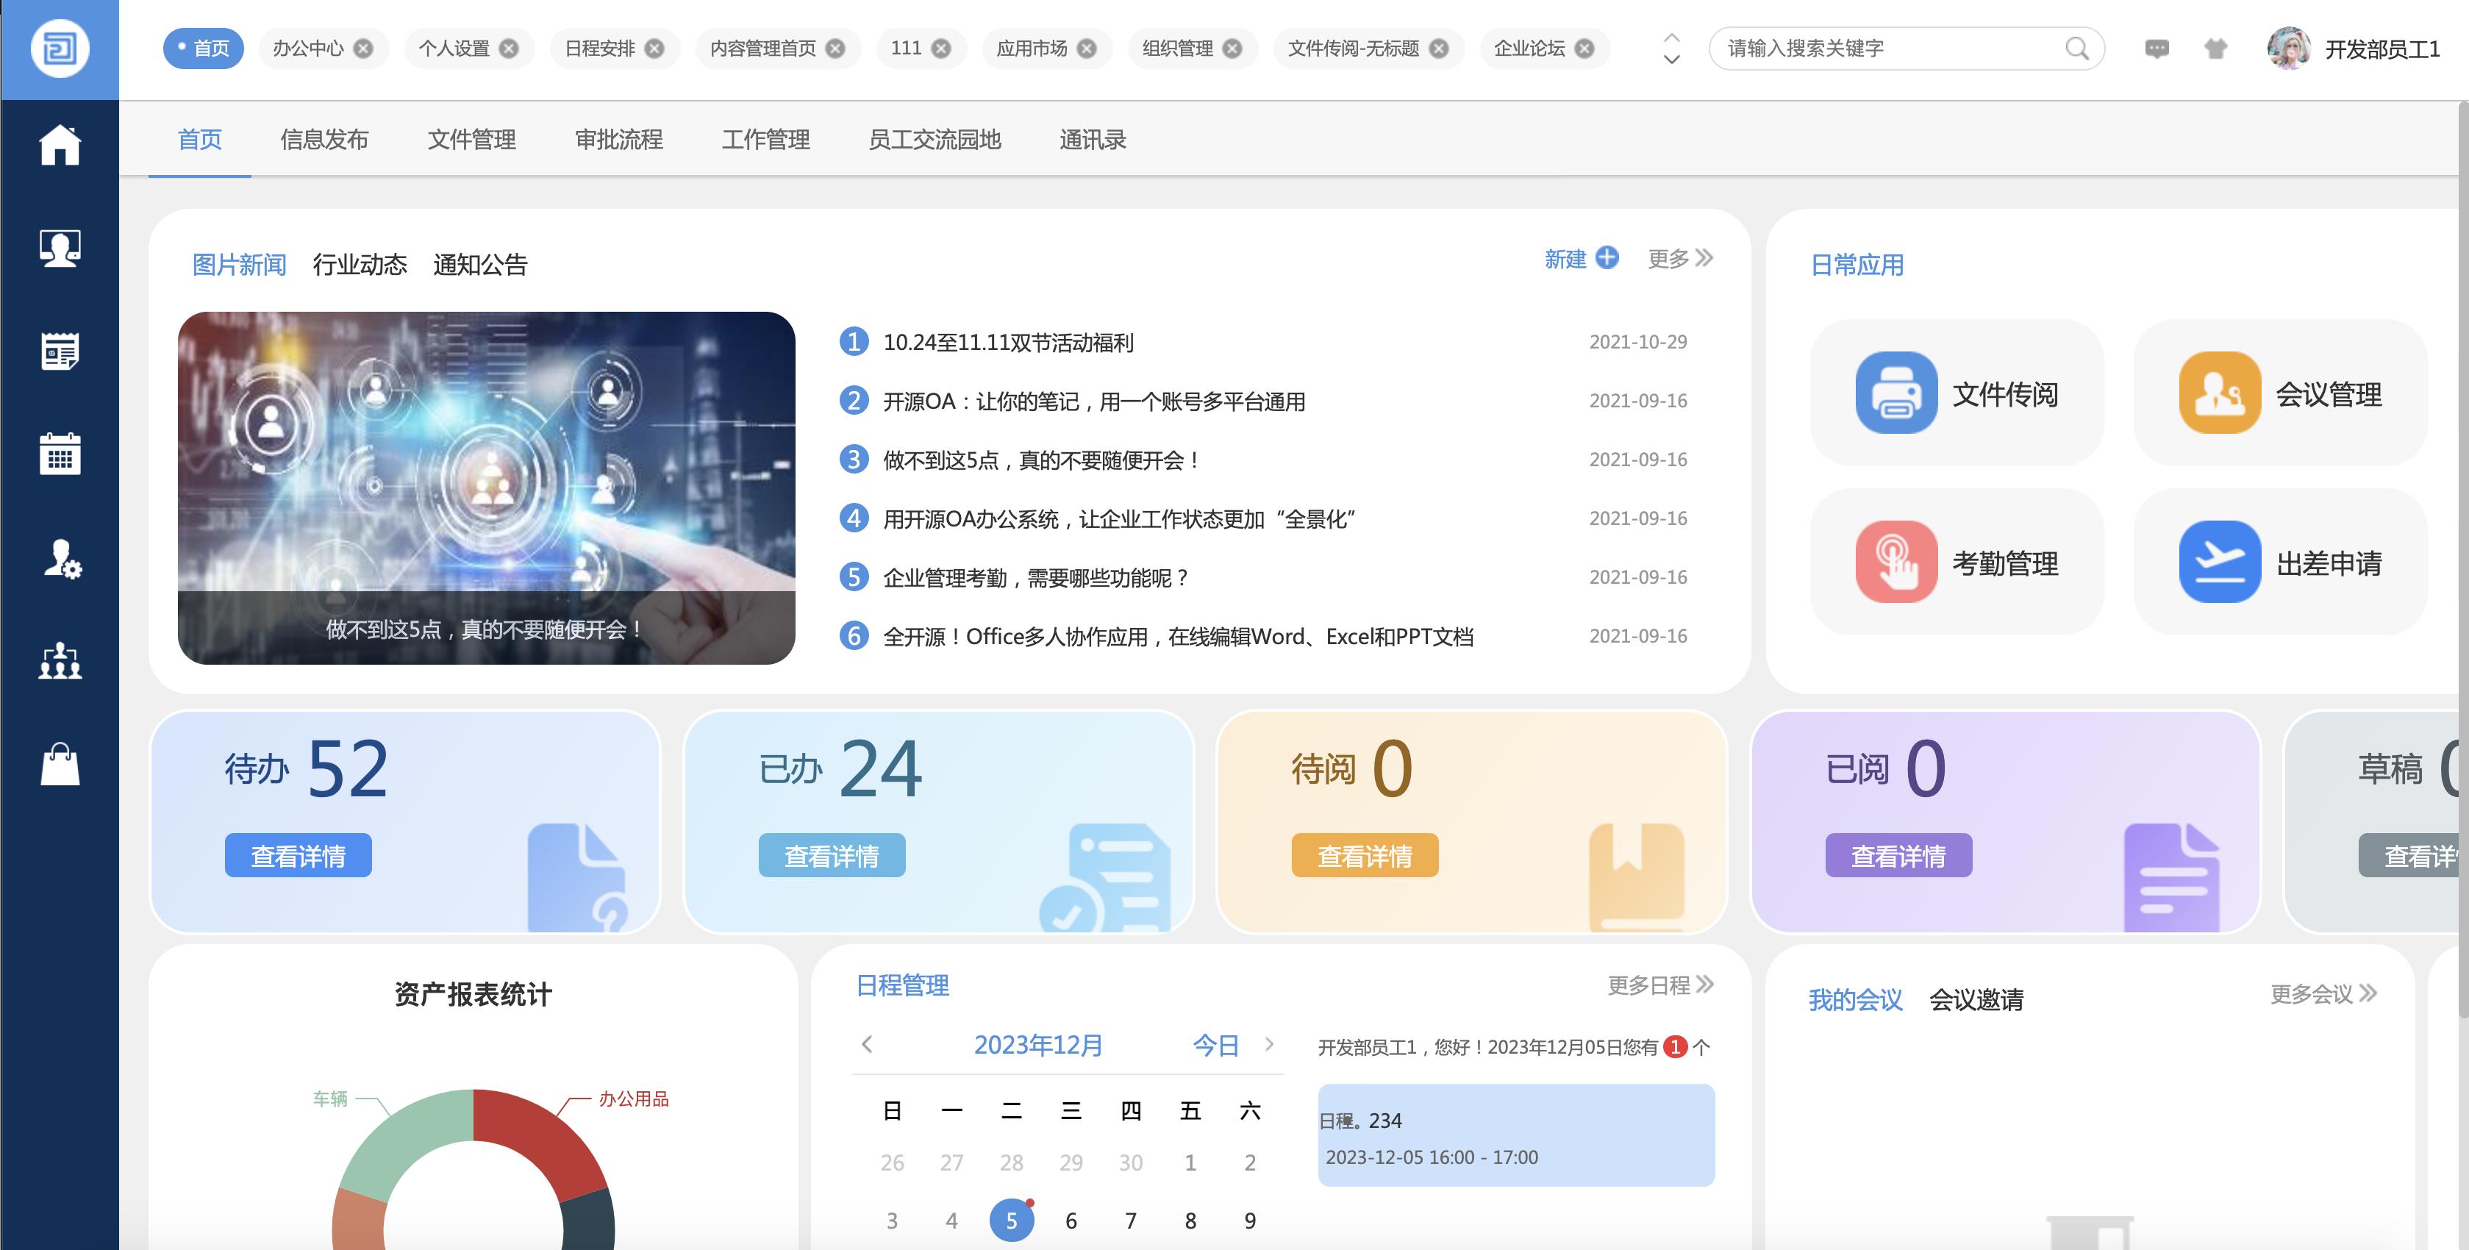Viewport: 2469px width, 1250px height.
Task: Open the news page icon in sidebar
Action: 60,351
